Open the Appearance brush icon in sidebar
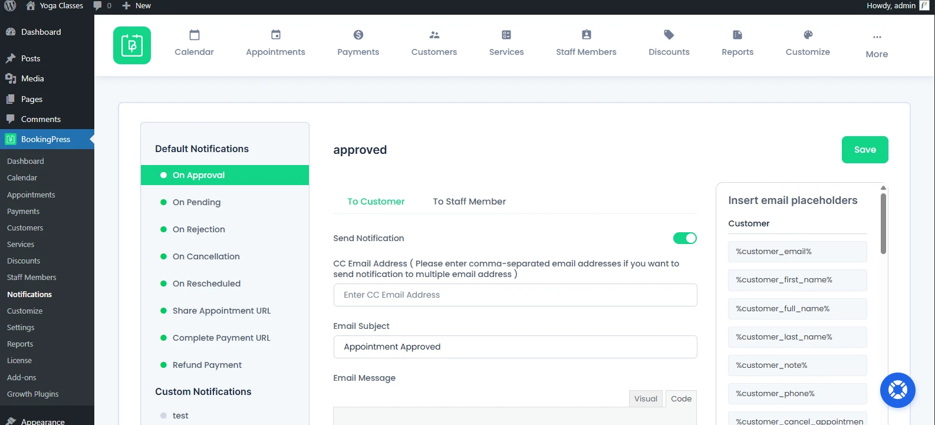The width and height of the screenshot is (935, 425). 11,421
